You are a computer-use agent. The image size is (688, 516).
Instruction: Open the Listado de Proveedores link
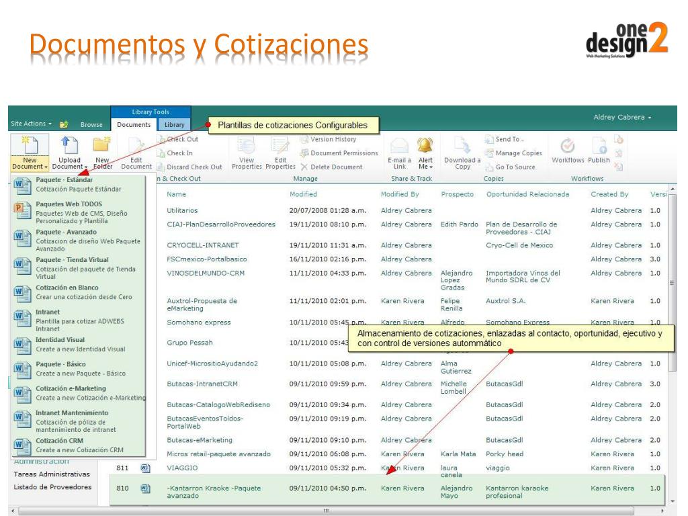(x=52, y=487)
